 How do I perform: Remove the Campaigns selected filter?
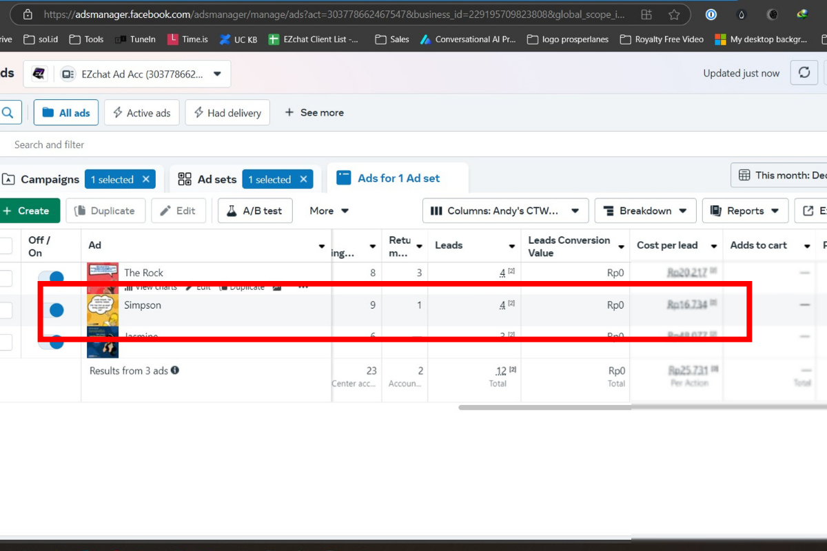click(146, 179)
